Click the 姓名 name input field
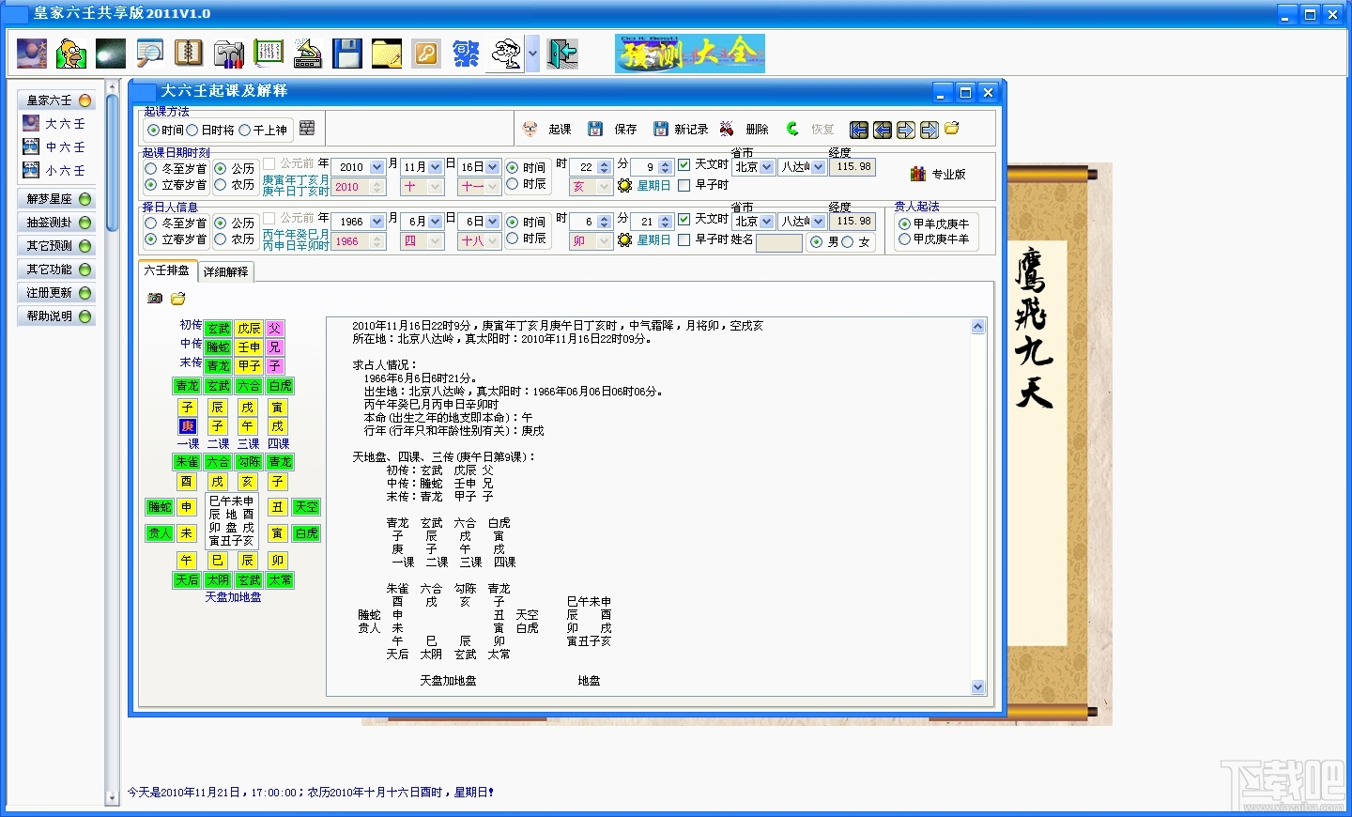1352x817 pixels. 779,242
